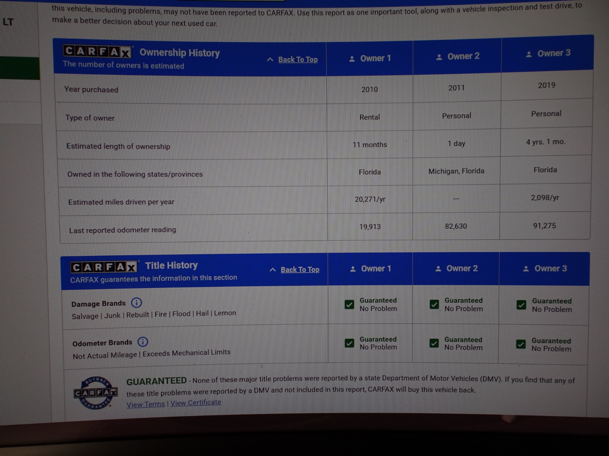The image size is (609, 456).
Task: Follow Back To Top link in Ownership History
Action: 298,60
